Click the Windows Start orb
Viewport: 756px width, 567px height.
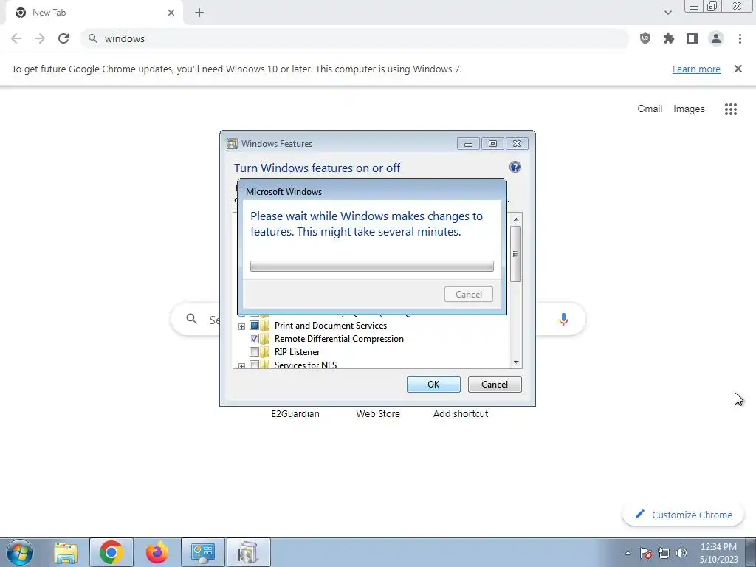tap(20, 552)
